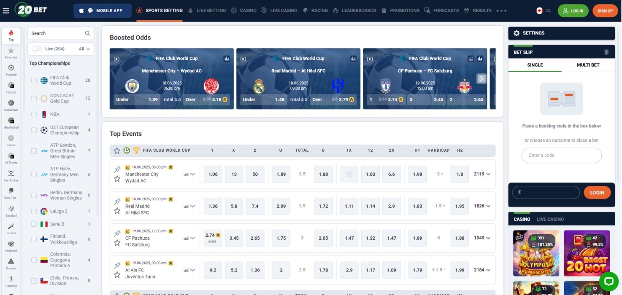Image resolution: width=622 pixels, height=295 pixels.
Task: Select Single bet slip tab
Action: click(x=535, y=65)
